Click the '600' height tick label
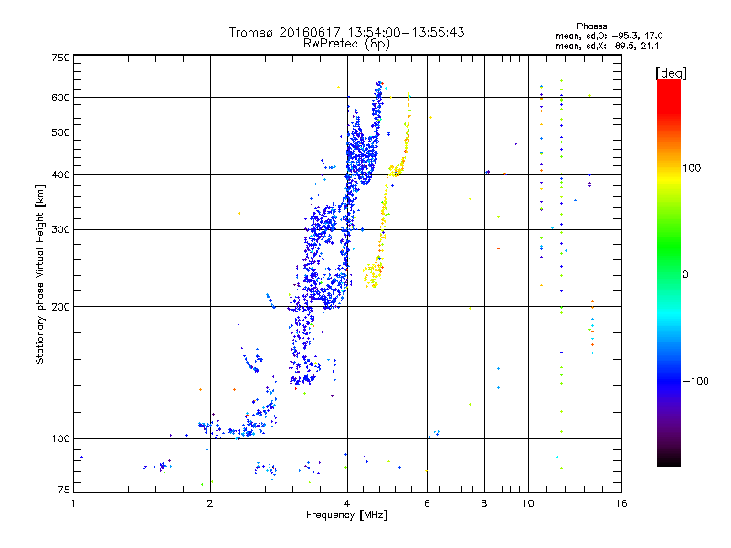Image resolution: width=731 pixels, height=548 pixels. [x=61, y=98]
